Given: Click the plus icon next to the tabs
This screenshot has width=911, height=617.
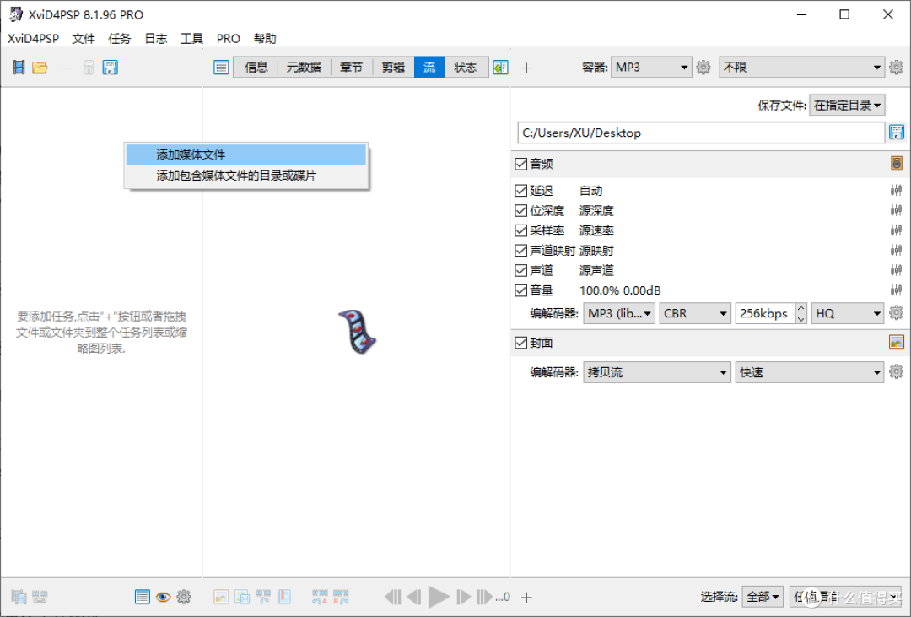Looking at the screenshot, I should (x=526, y=68).
